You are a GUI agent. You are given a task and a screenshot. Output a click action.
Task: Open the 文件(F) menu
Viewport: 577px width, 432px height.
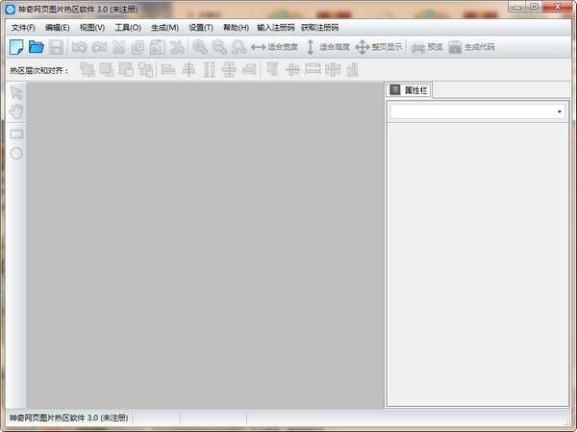click(23, 28)
